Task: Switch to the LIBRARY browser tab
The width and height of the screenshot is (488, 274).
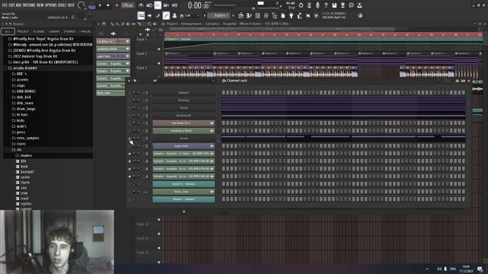Action: pos(54,31)
